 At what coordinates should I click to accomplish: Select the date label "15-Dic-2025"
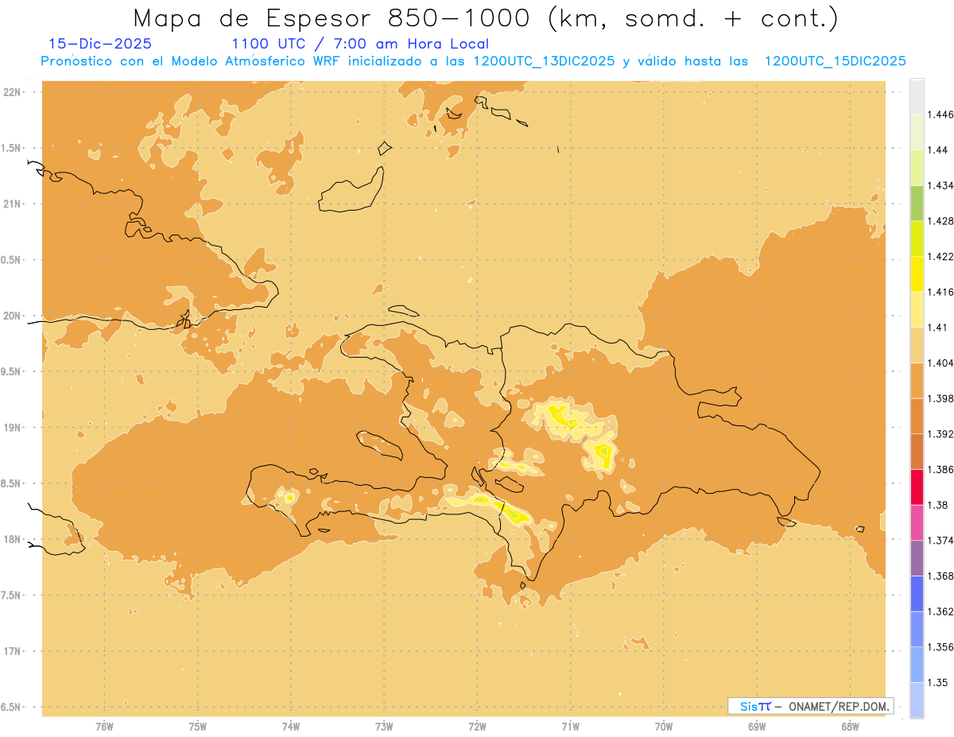tap(100, 44)
